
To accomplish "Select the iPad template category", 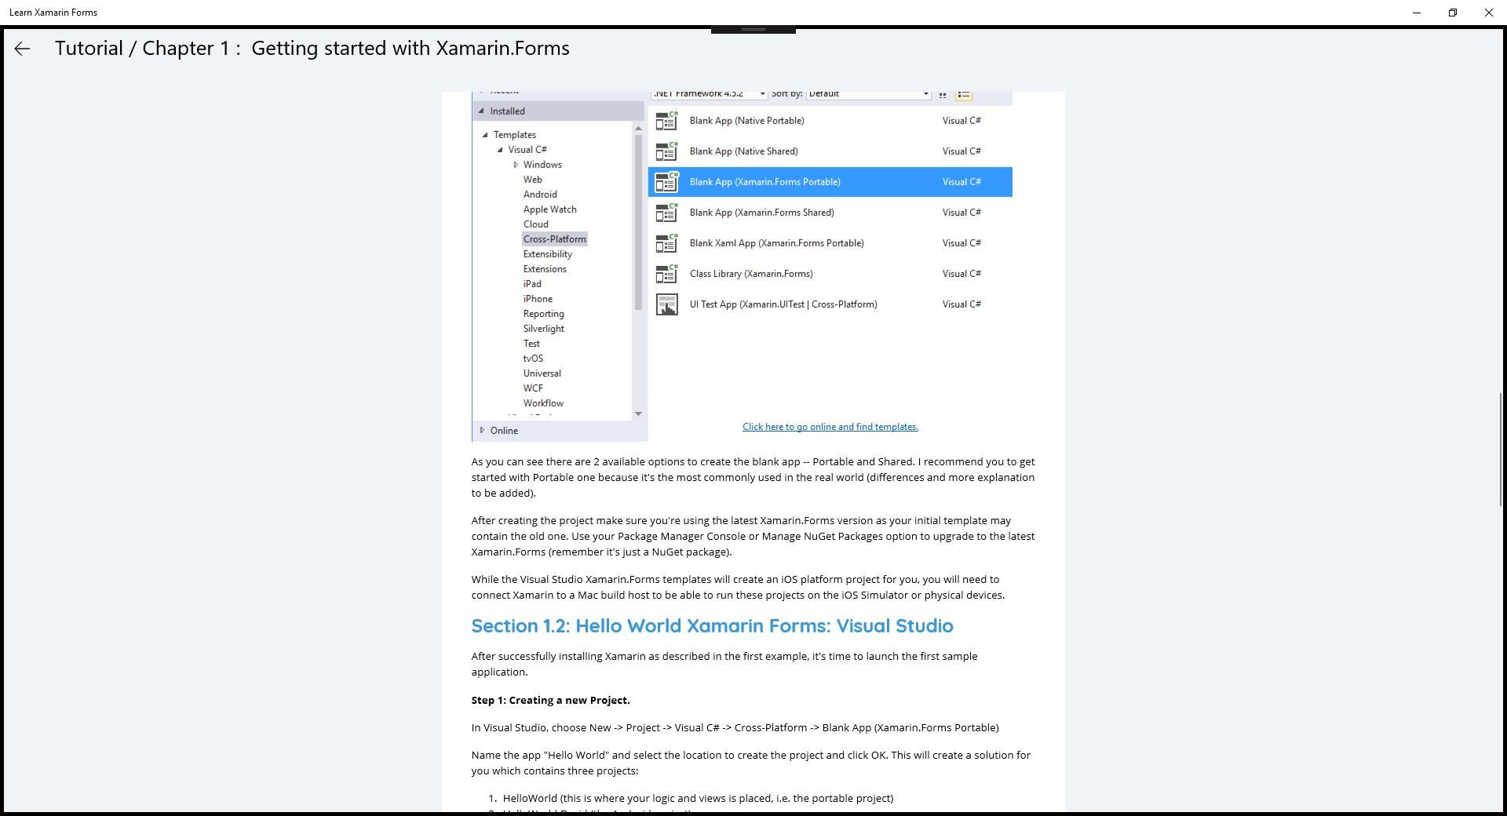I will pyautogui.click(x=532, y=284).
